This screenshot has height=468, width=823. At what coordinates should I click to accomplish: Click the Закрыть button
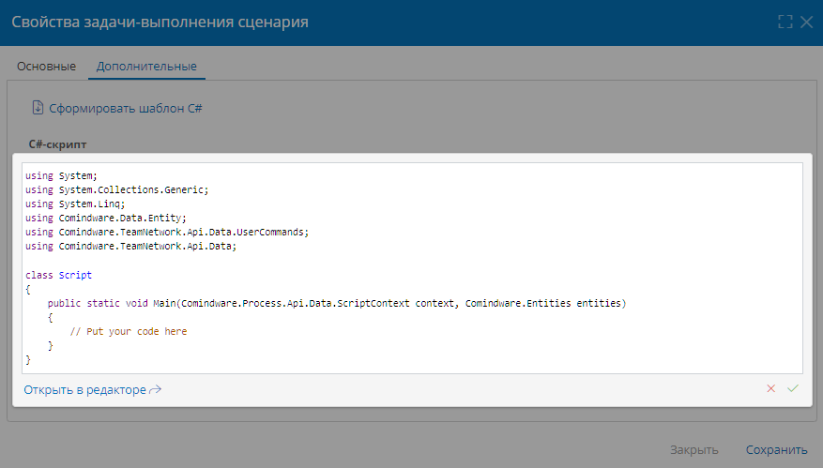693,449
